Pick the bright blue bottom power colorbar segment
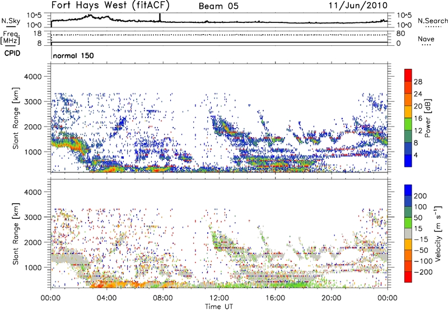Screen dimensions: 448x310 point(408,160)
